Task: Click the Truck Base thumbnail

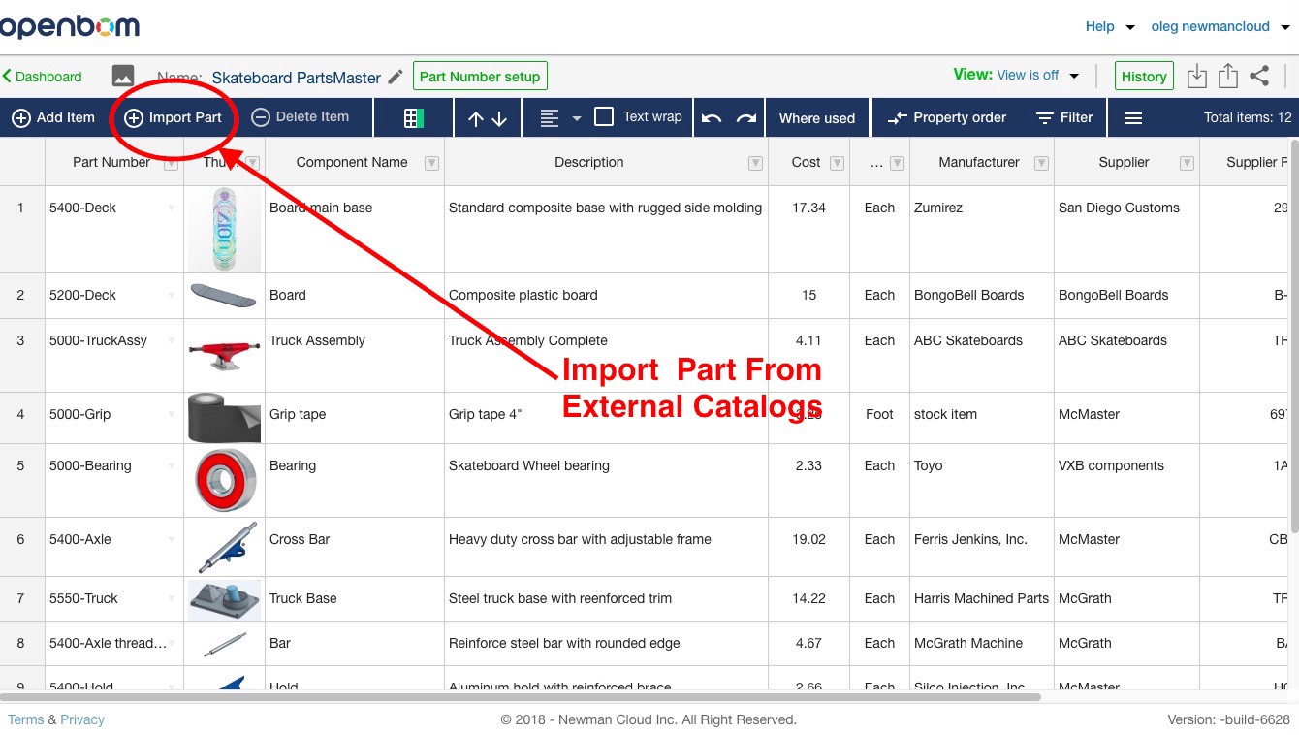Action: click(x=224, y=599)
